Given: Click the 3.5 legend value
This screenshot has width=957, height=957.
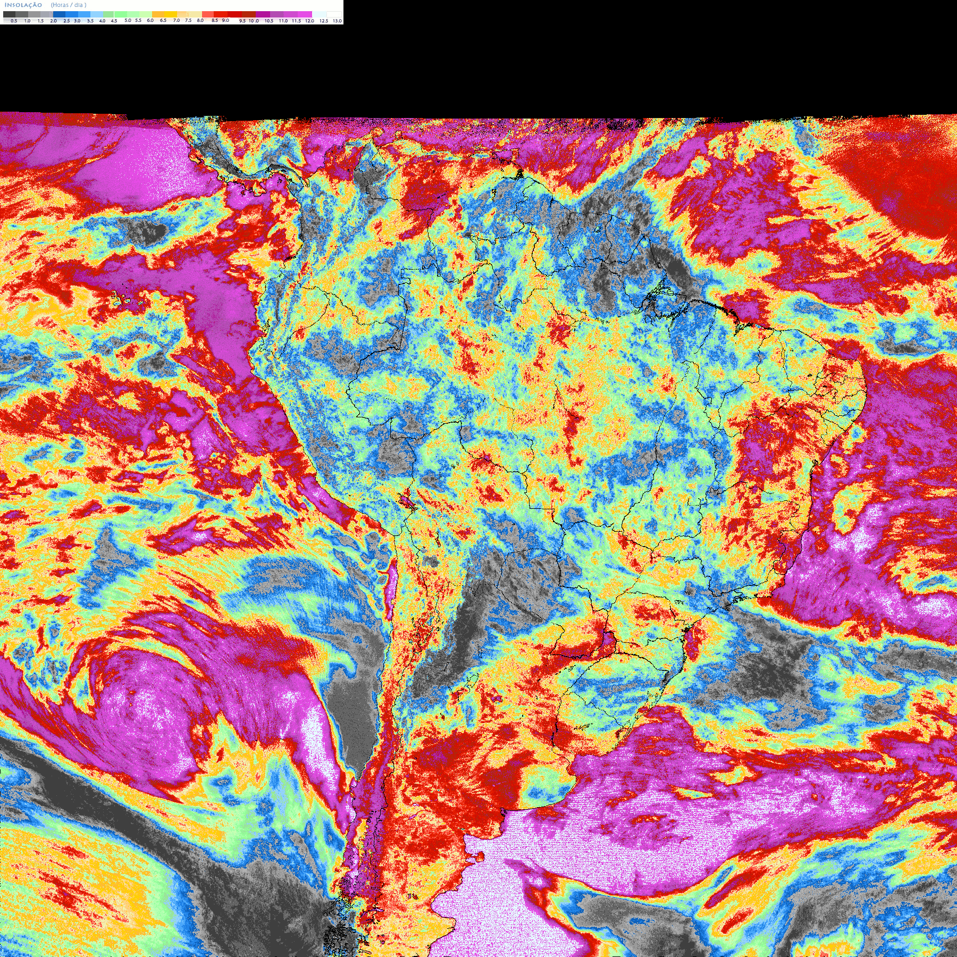Looking at the screenshot, I should point(90,21).
